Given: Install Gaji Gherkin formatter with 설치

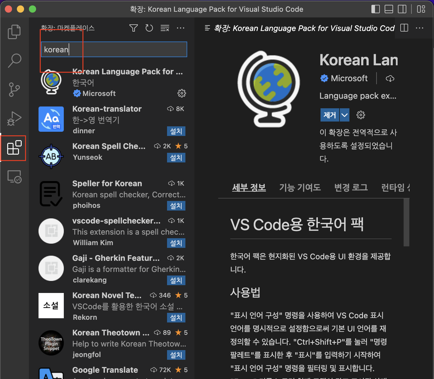Looking at the screenshot, I should (x=176, y=280).
